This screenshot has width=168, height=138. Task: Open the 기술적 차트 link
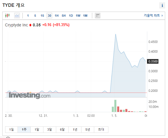tap(153, 16)
